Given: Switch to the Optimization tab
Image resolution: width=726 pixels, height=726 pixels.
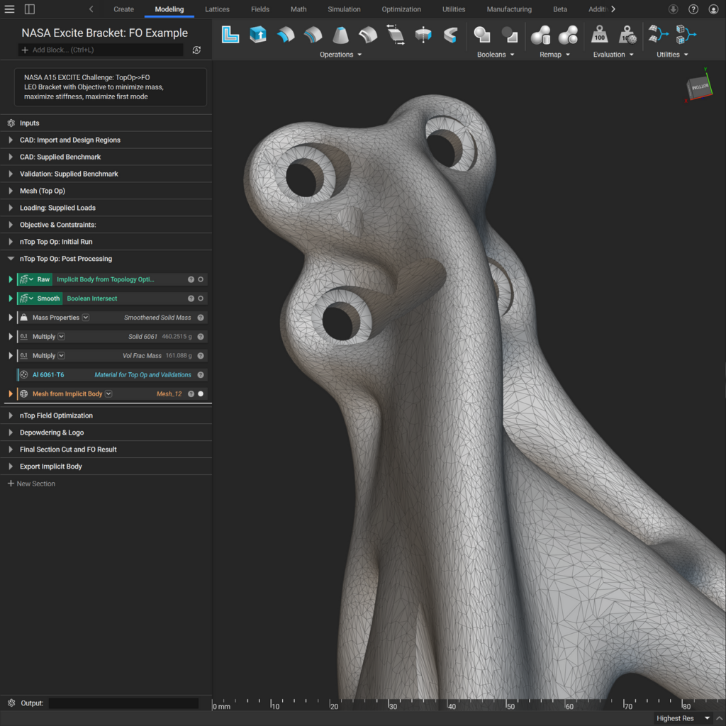Looking at the screenshot, I should [x=401, y=9].
